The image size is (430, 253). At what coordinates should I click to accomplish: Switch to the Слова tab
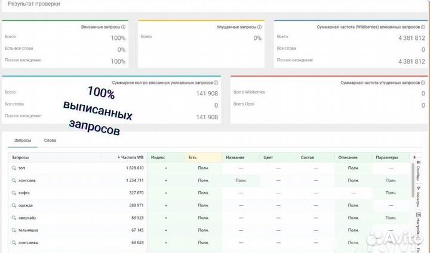[50, 140]
